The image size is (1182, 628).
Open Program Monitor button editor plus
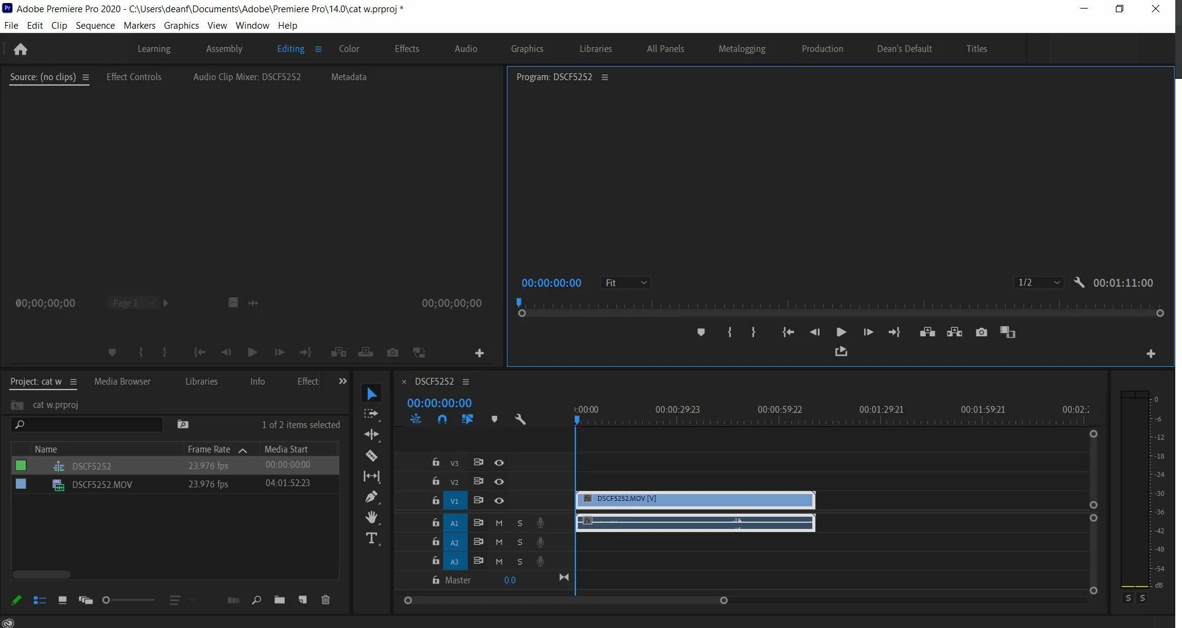(x=1151, y=353)
